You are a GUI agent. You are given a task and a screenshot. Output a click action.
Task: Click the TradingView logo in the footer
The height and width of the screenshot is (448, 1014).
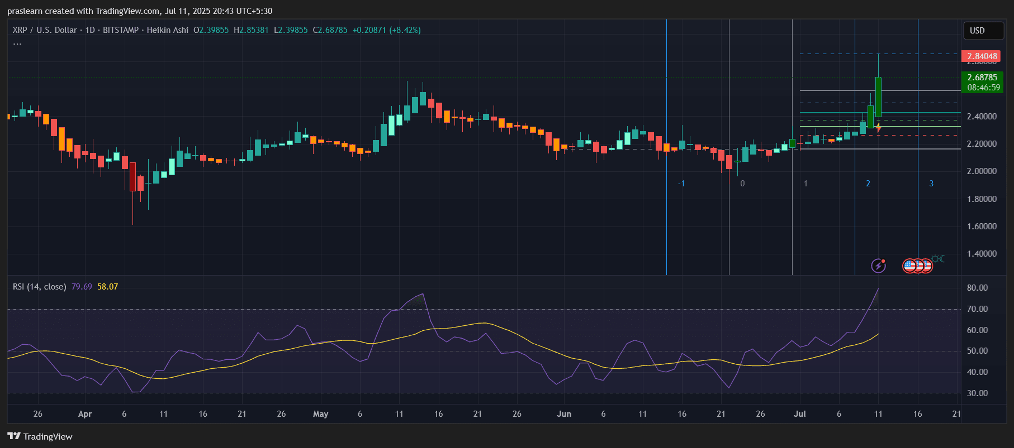click(x=40, y=436)
